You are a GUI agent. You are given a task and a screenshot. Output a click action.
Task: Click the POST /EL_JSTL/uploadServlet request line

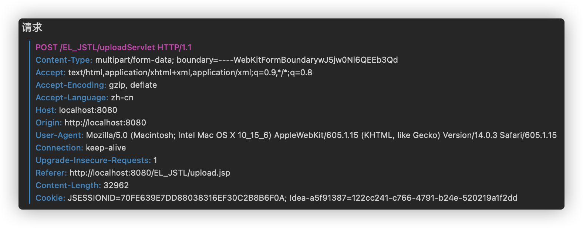coord(113,48)
